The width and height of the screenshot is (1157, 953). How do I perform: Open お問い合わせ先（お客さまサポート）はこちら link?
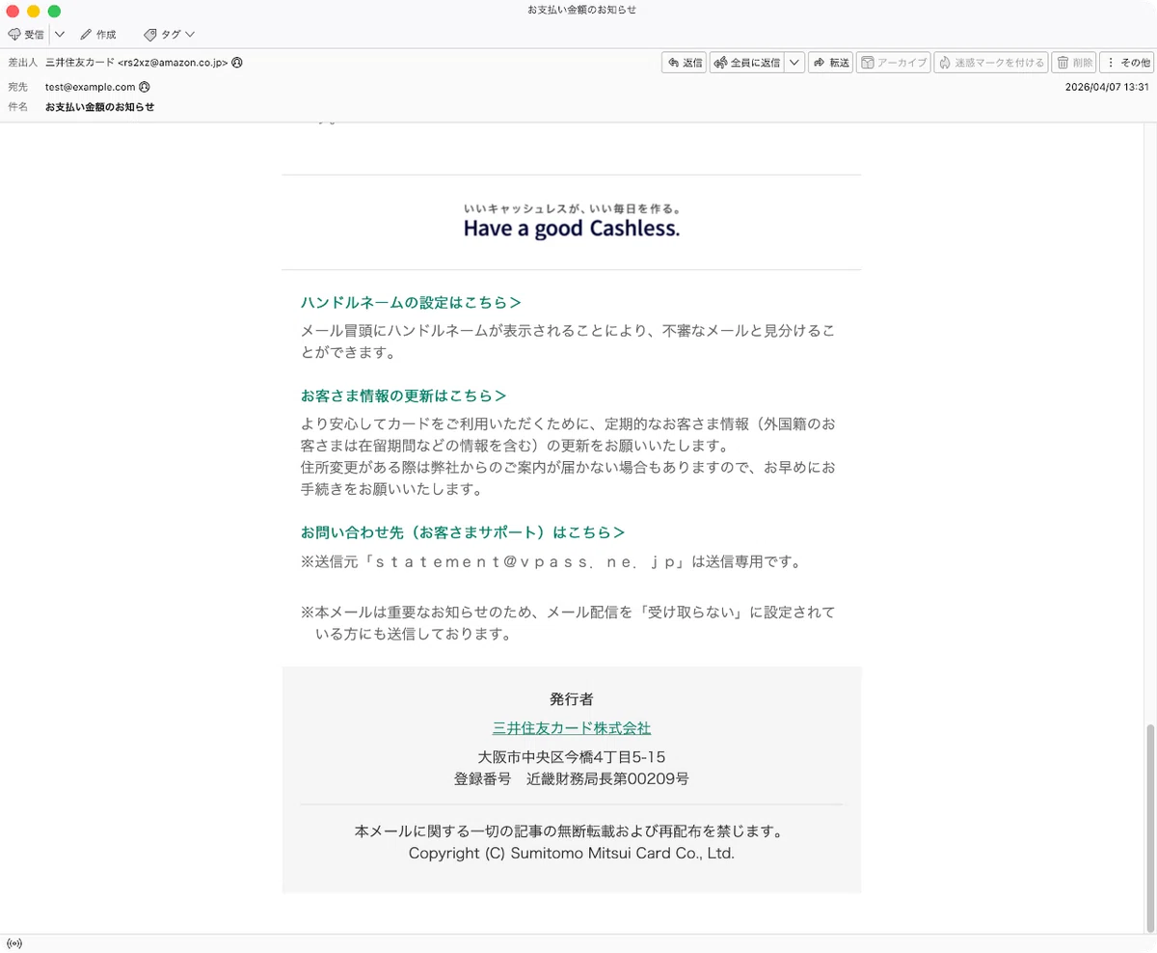pos(463,532)
